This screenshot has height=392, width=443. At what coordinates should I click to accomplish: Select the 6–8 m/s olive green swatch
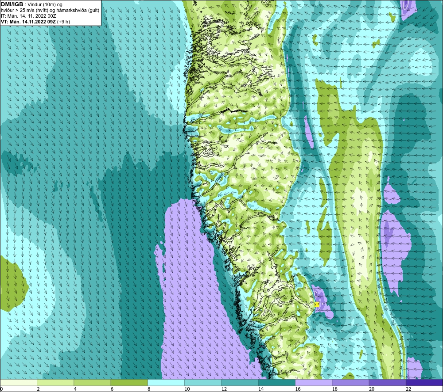pos(129,382)
